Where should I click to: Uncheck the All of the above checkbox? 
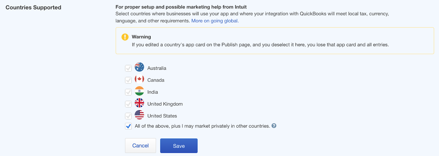[x=128, y=126]
